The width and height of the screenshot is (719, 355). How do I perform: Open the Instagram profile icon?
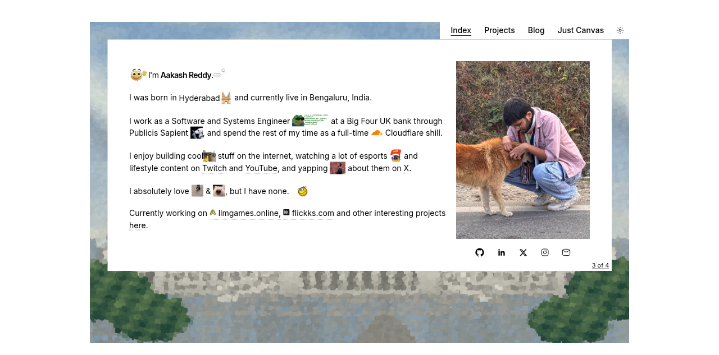pos(545,252)
